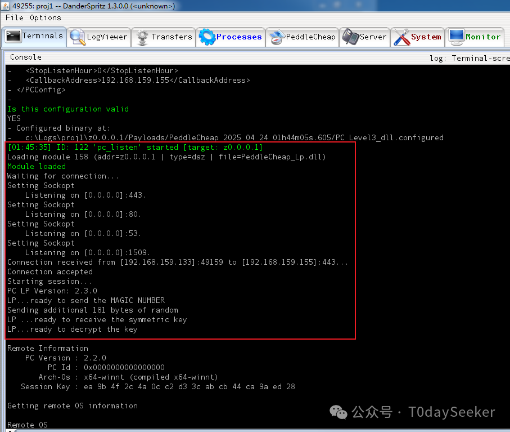Viewport: 510px width, 432px height.
Task: Click the Processes gear icon
Action: point(207,37)
